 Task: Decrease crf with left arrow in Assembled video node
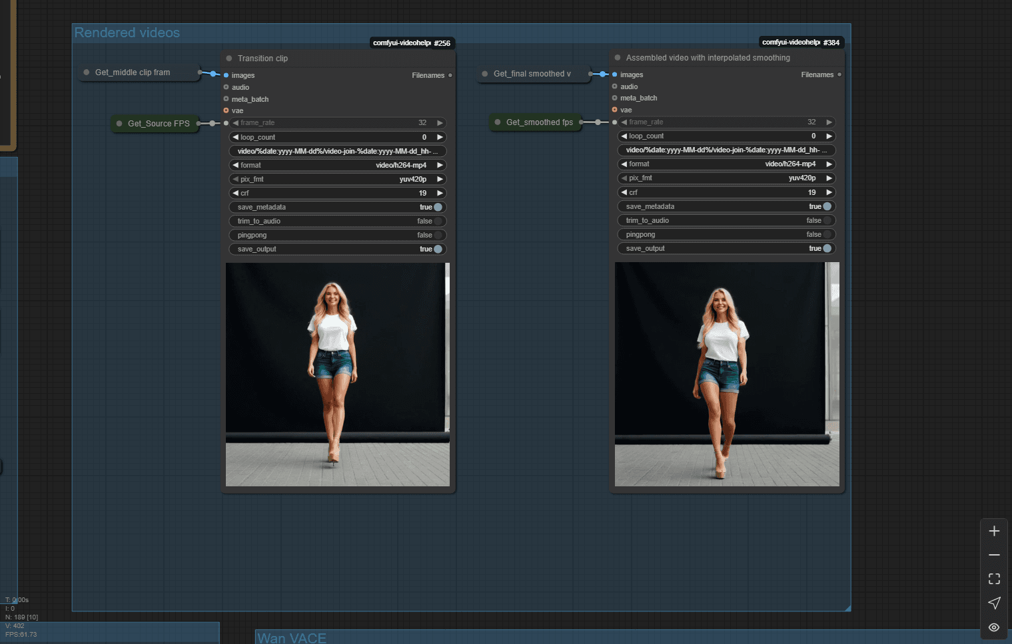click(x=624, y=193)
